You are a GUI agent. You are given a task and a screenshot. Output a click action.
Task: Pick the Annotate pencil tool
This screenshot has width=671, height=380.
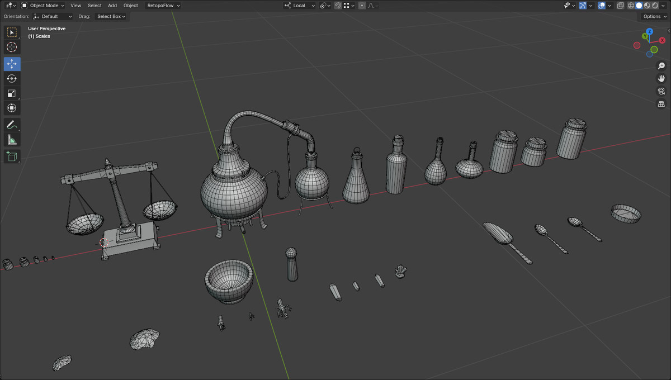click(x=12, y=125)
